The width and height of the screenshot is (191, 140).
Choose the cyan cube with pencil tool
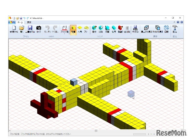point(94,29)
